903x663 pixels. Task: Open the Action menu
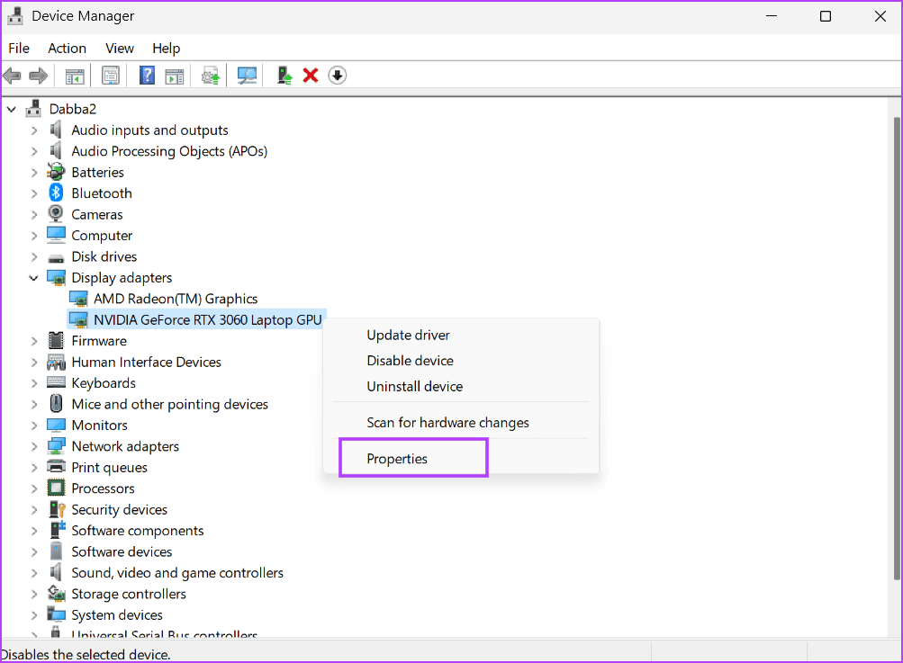point(67,48)
